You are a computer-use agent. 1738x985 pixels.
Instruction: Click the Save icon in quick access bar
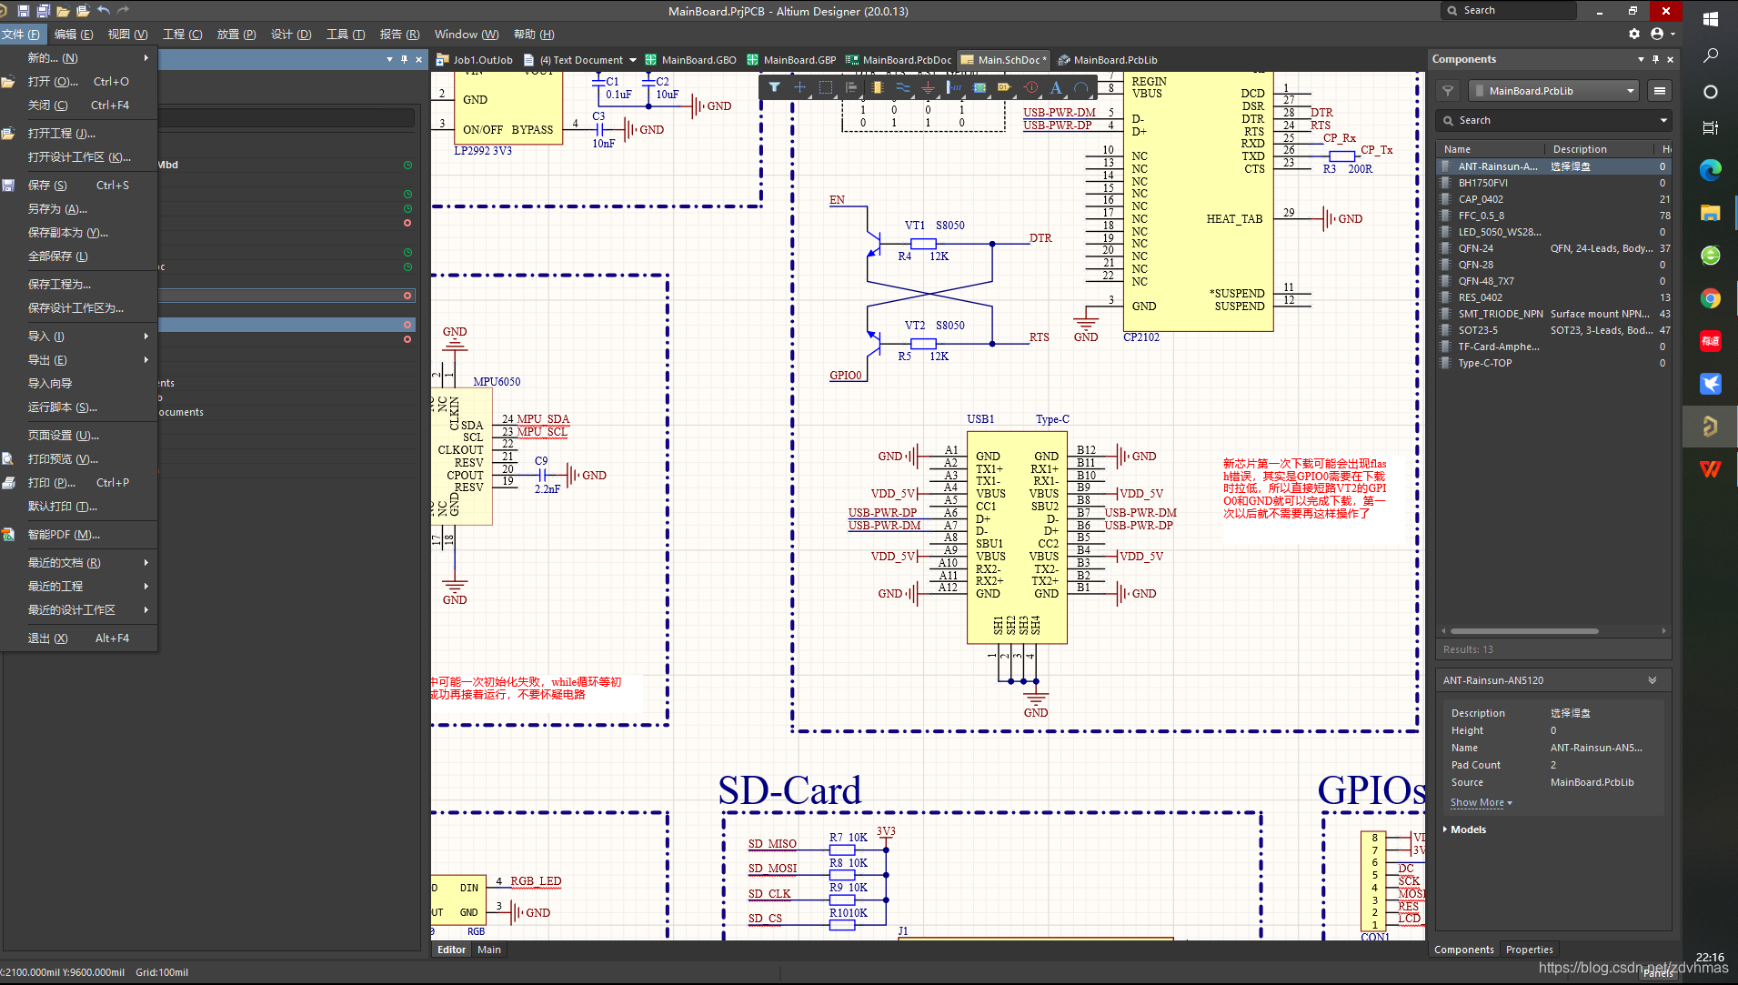(24, 11)
